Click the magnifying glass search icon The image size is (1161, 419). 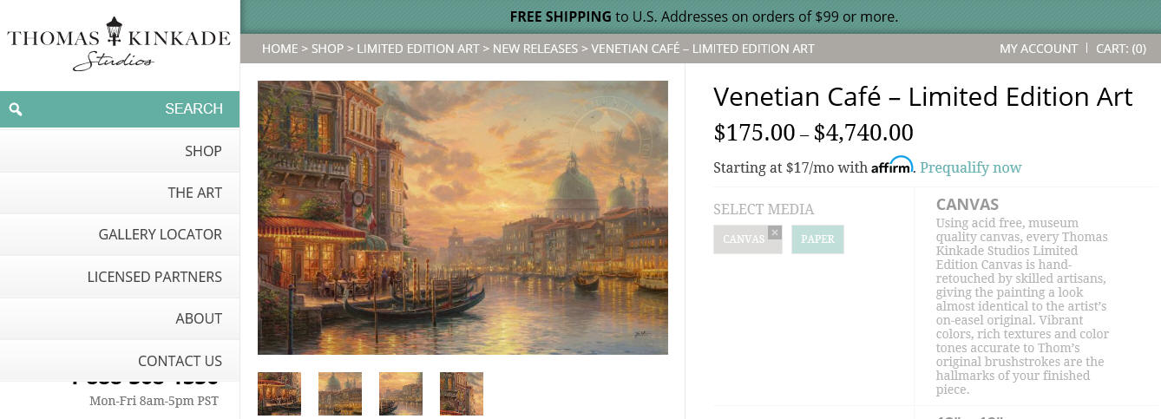(x=16, y=109)
